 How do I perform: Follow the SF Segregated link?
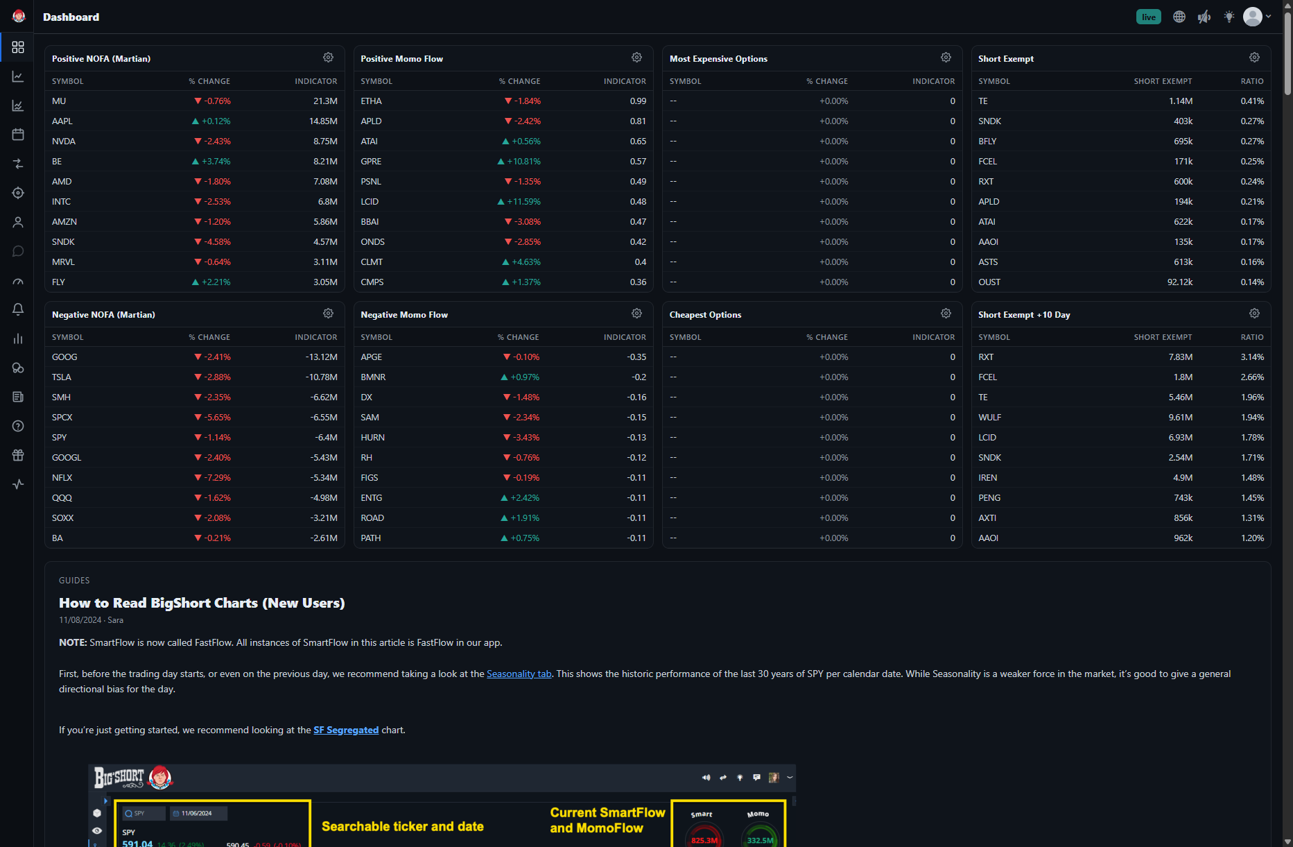point(346,730)
